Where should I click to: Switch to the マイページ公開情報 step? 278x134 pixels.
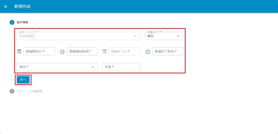tap(29, 91)
